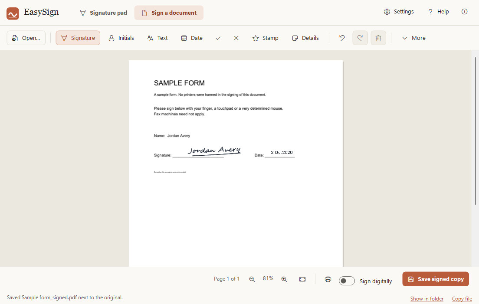Click the 81% zoom level
Screen dimensions: 479x304
268,278
